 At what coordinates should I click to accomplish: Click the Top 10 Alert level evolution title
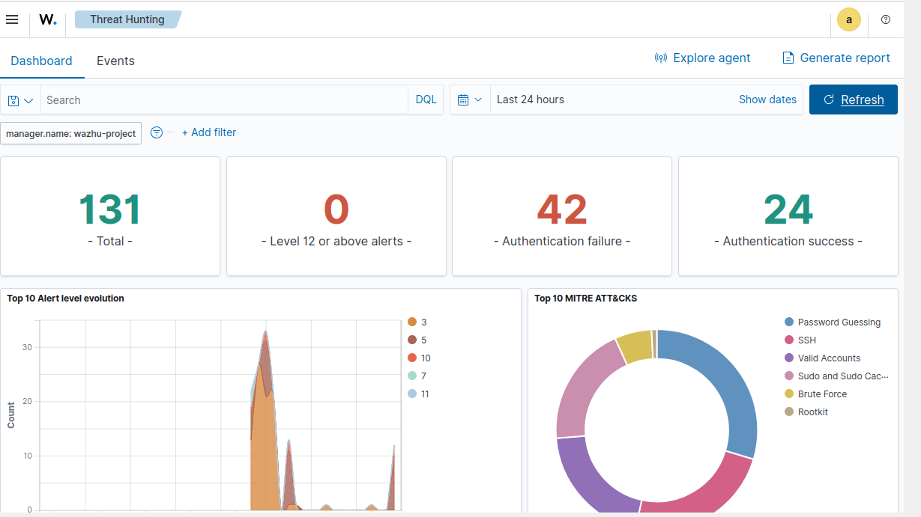click(66, 299)
